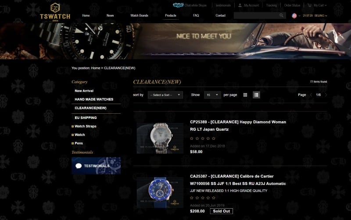The width and height of the screenshot is (351, 220).
Task: Open the Happy Diamond watch thumbnail
Action: pos(160,138)
